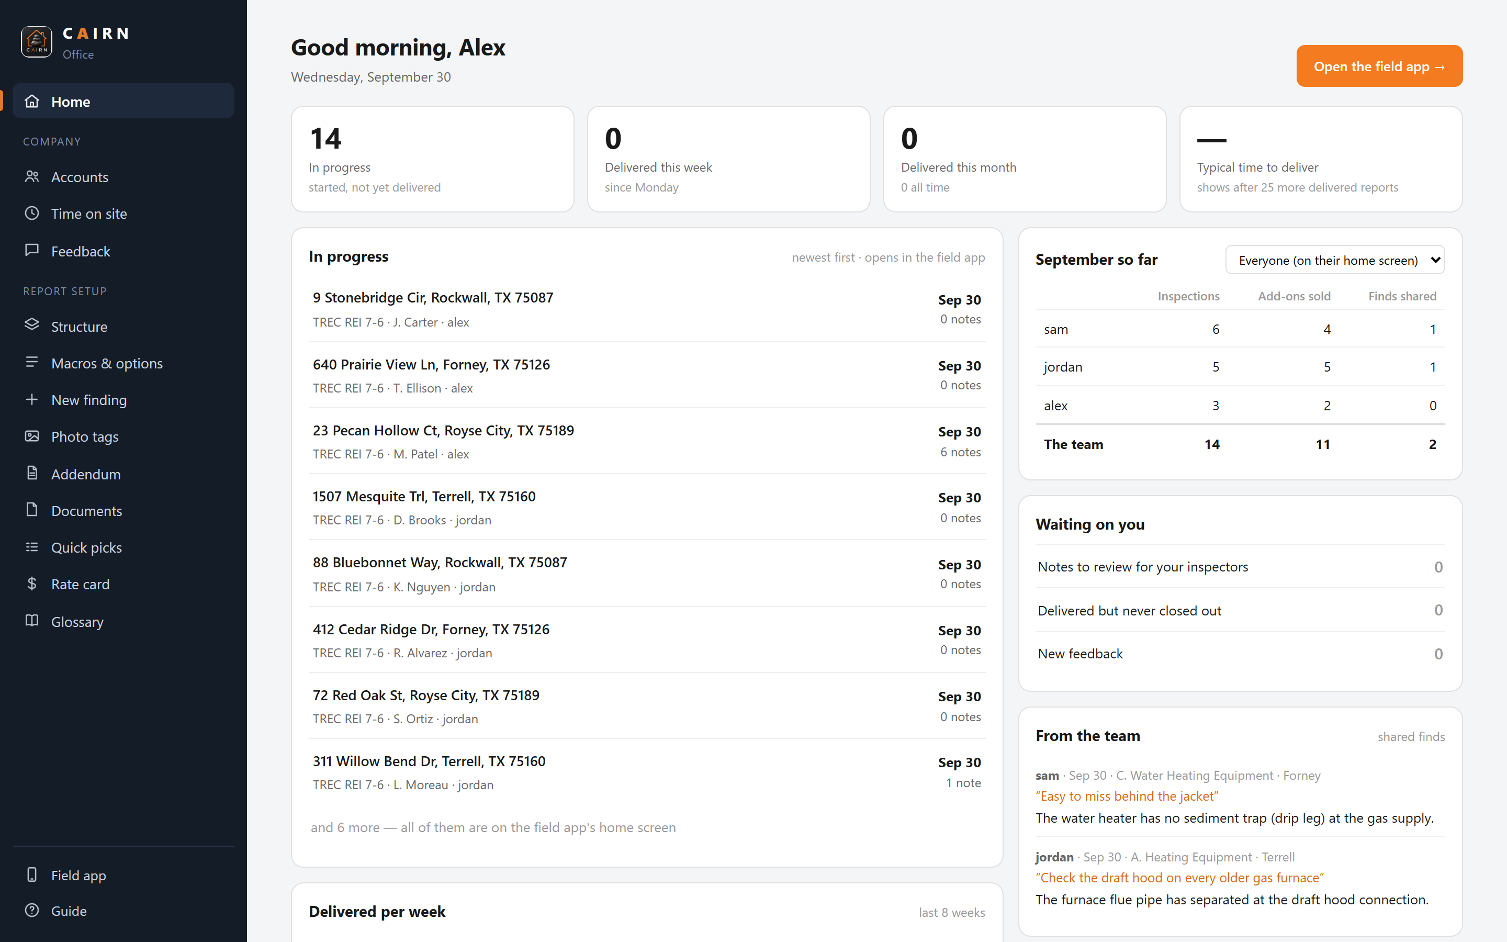Image resolution: width=1507 pixels, height=942 pixels.
Task: Click the Structure layers icon
Action: coord(32,325)
